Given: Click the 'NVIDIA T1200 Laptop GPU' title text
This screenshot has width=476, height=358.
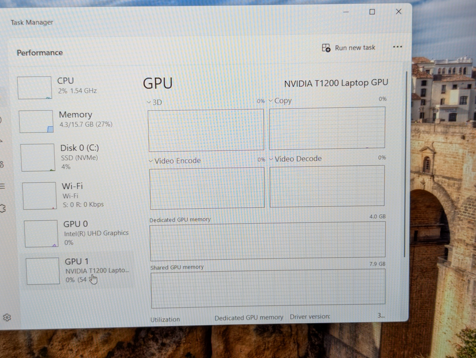Looking at the screenshot, I should [x=336, y=83].
